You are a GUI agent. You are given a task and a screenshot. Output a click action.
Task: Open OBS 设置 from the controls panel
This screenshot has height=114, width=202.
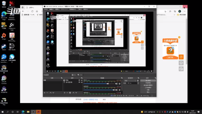pyautogui.click(x=148, y=90)
